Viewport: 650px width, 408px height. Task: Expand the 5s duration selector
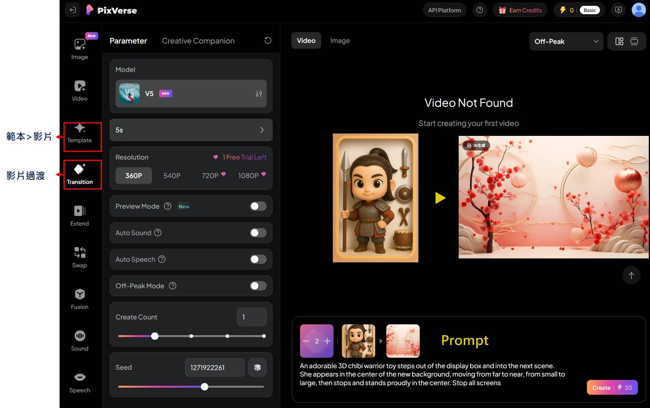191,130
